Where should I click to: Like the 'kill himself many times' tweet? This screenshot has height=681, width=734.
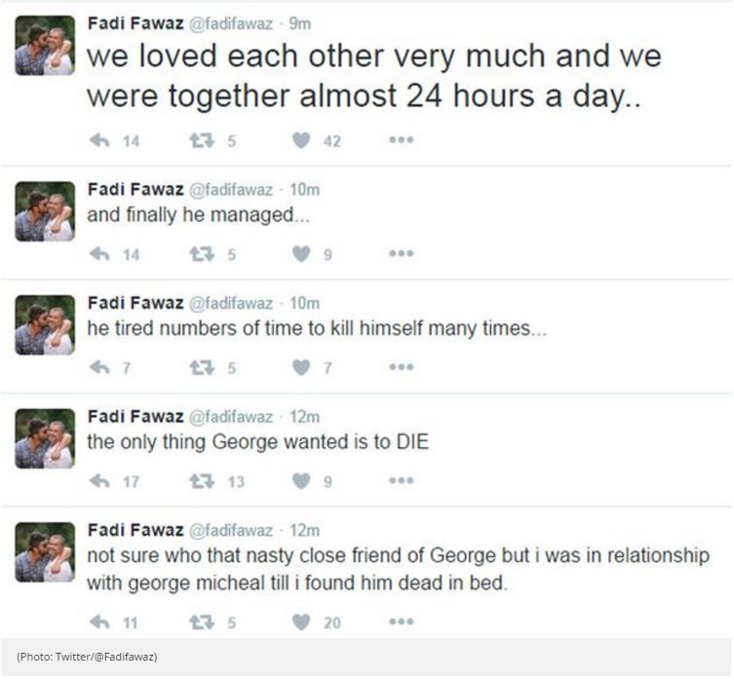click(302, 367)
